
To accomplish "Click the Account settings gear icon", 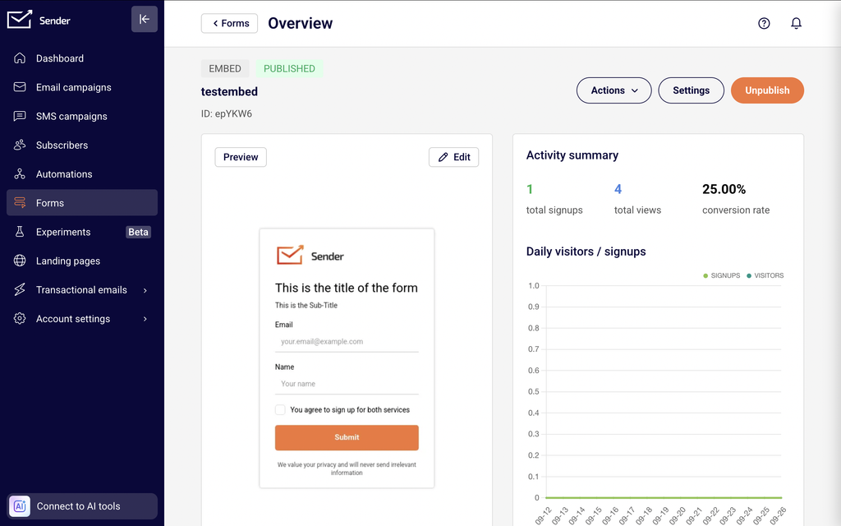I will coord(20,319).
